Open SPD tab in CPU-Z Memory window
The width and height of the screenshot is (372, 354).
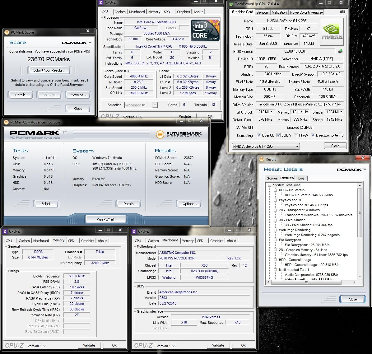(x=71, y=240)
